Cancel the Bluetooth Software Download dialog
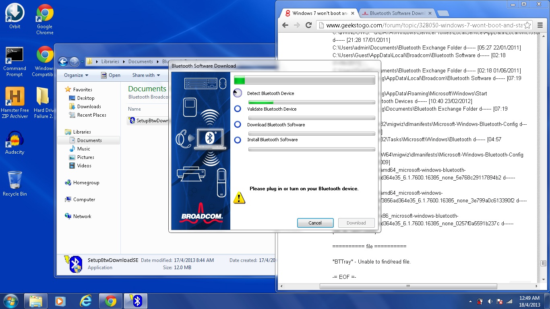This screenshot has height=309, width=550. tap(315, 223)
